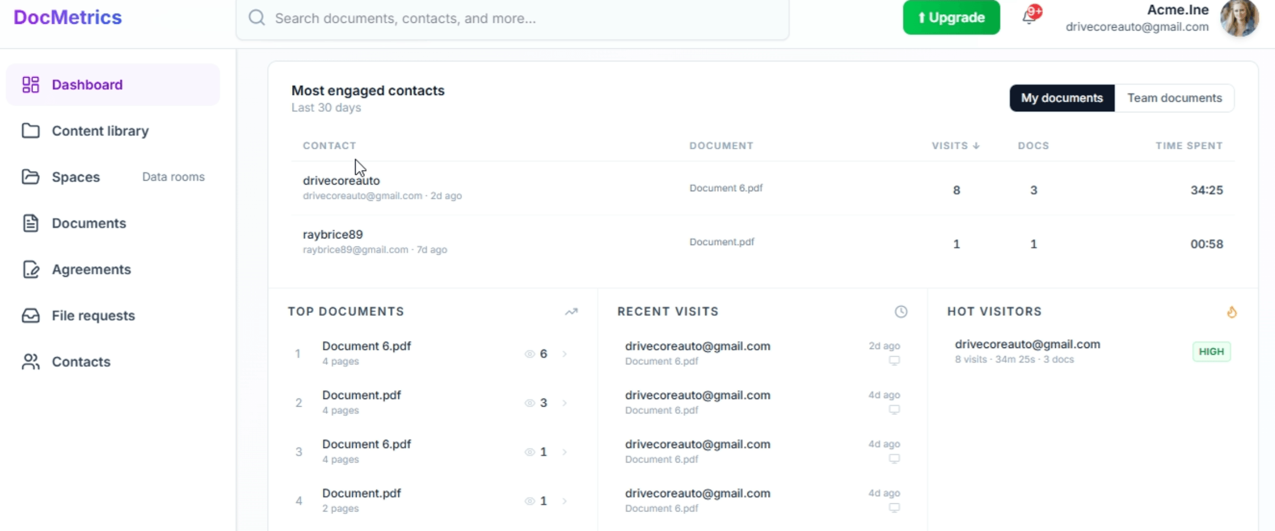Viewport: 1275px width, 531px height.
Task: Click the green Upgrade button
Action: (950, 17)
